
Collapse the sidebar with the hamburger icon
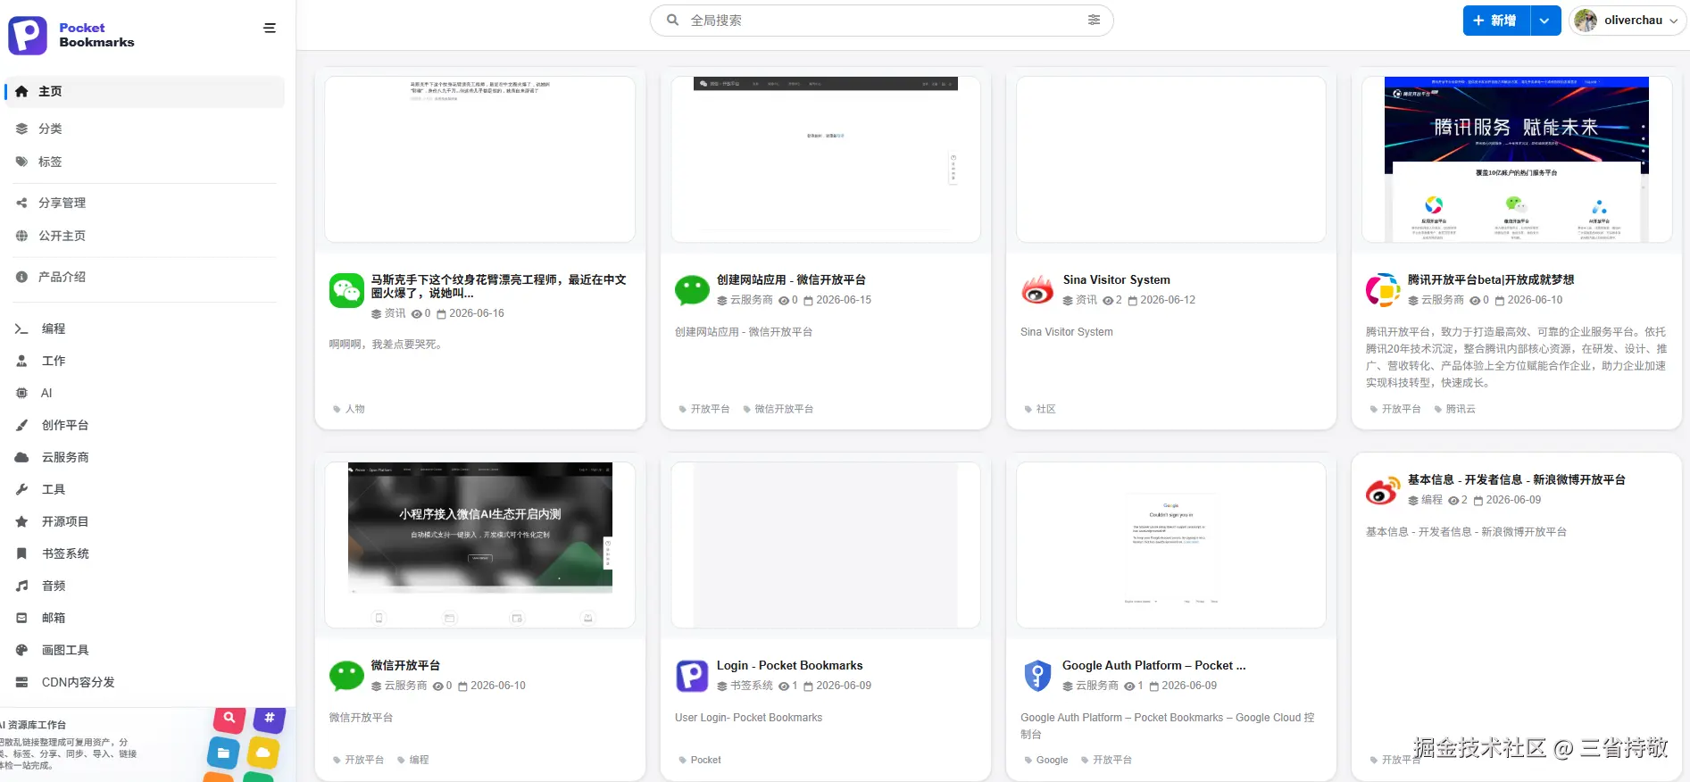[270, 29]
